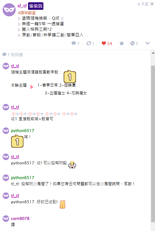This screenshot has height=231, width=155.
Task: Open the #噗幣轉蛋 hashtag link
Action: [27, 13]
